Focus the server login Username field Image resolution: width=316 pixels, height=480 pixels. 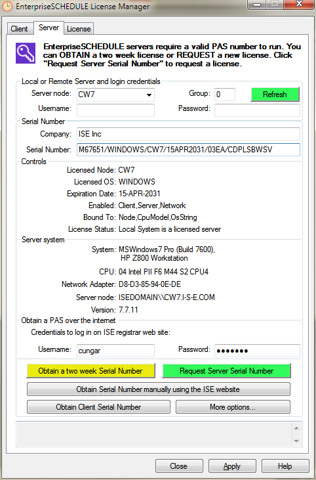pyautogui.click(x=115, y=110)
